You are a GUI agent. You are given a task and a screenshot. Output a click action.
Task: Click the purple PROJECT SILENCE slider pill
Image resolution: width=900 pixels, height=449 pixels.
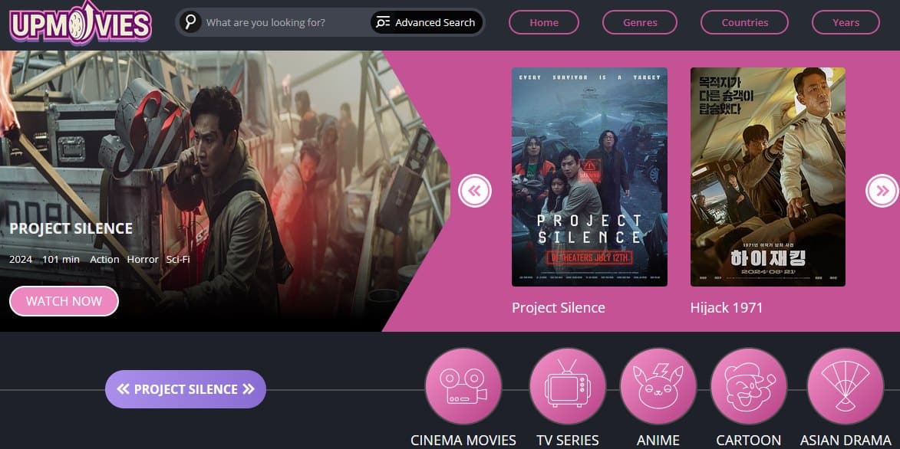(186, 389)
